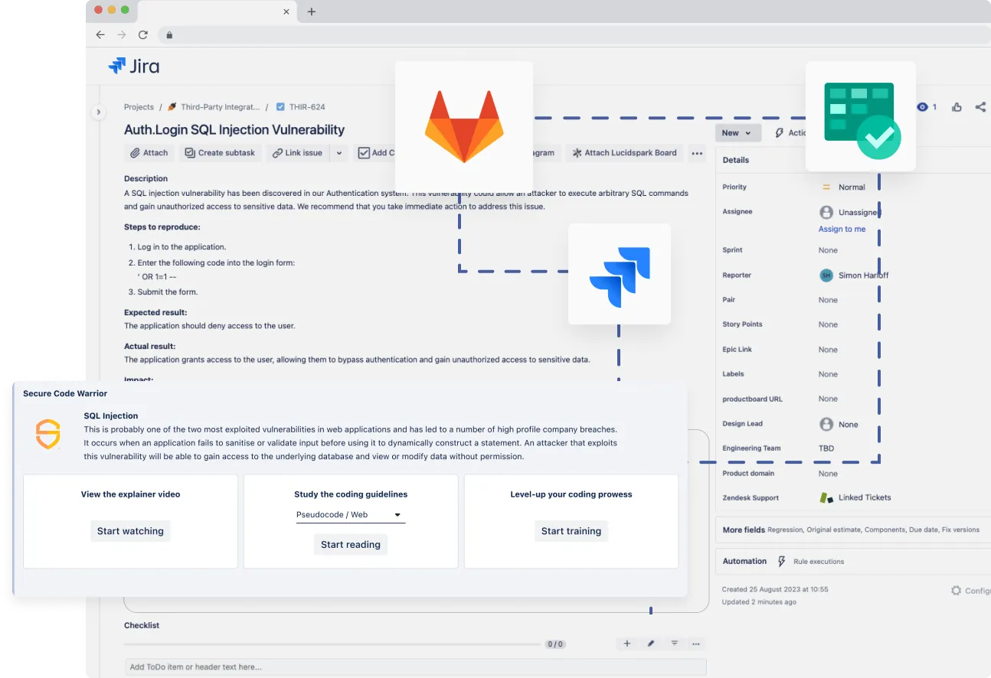Open the New status dropdown
The width and height of the screenshot is (991, 678).
(x=738, y=132)
